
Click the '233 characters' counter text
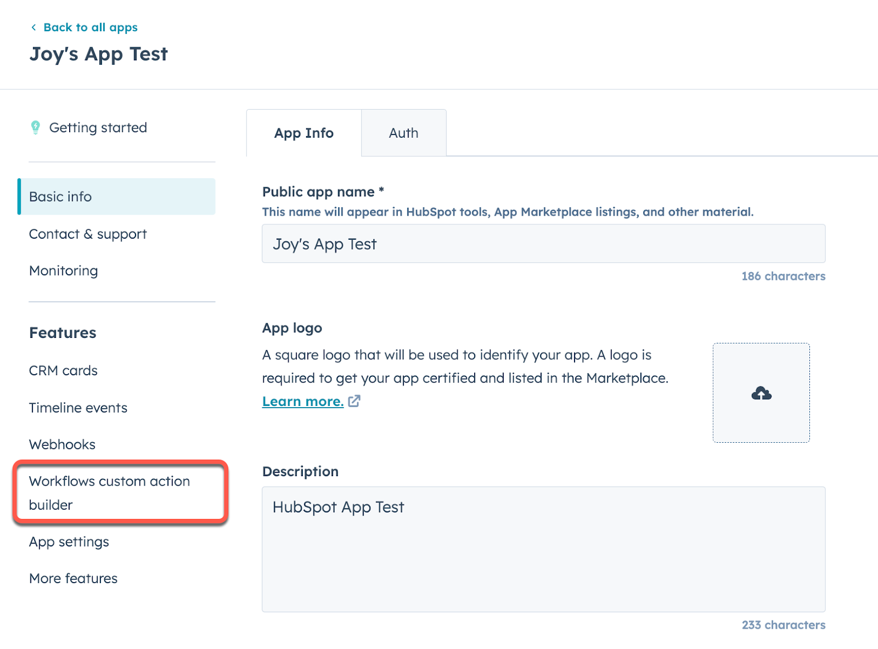coord(784,625)
